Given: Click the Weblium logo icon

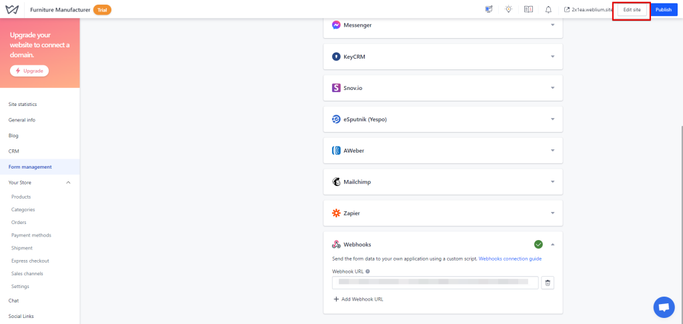Looking at the screenshot, I should click(x=13, y=10).
